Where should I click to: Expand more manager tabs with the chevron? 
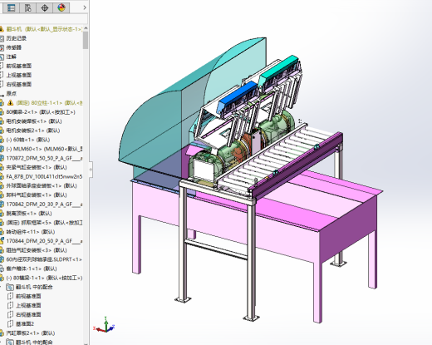pos(85,7)
